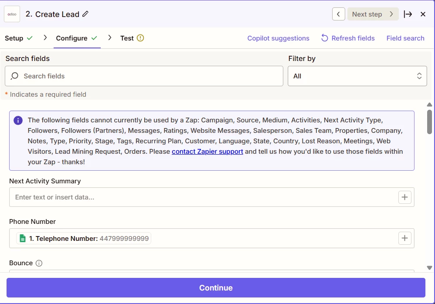Open the Test tab
This screenshot has width=435, height=304.
(132, 38)
